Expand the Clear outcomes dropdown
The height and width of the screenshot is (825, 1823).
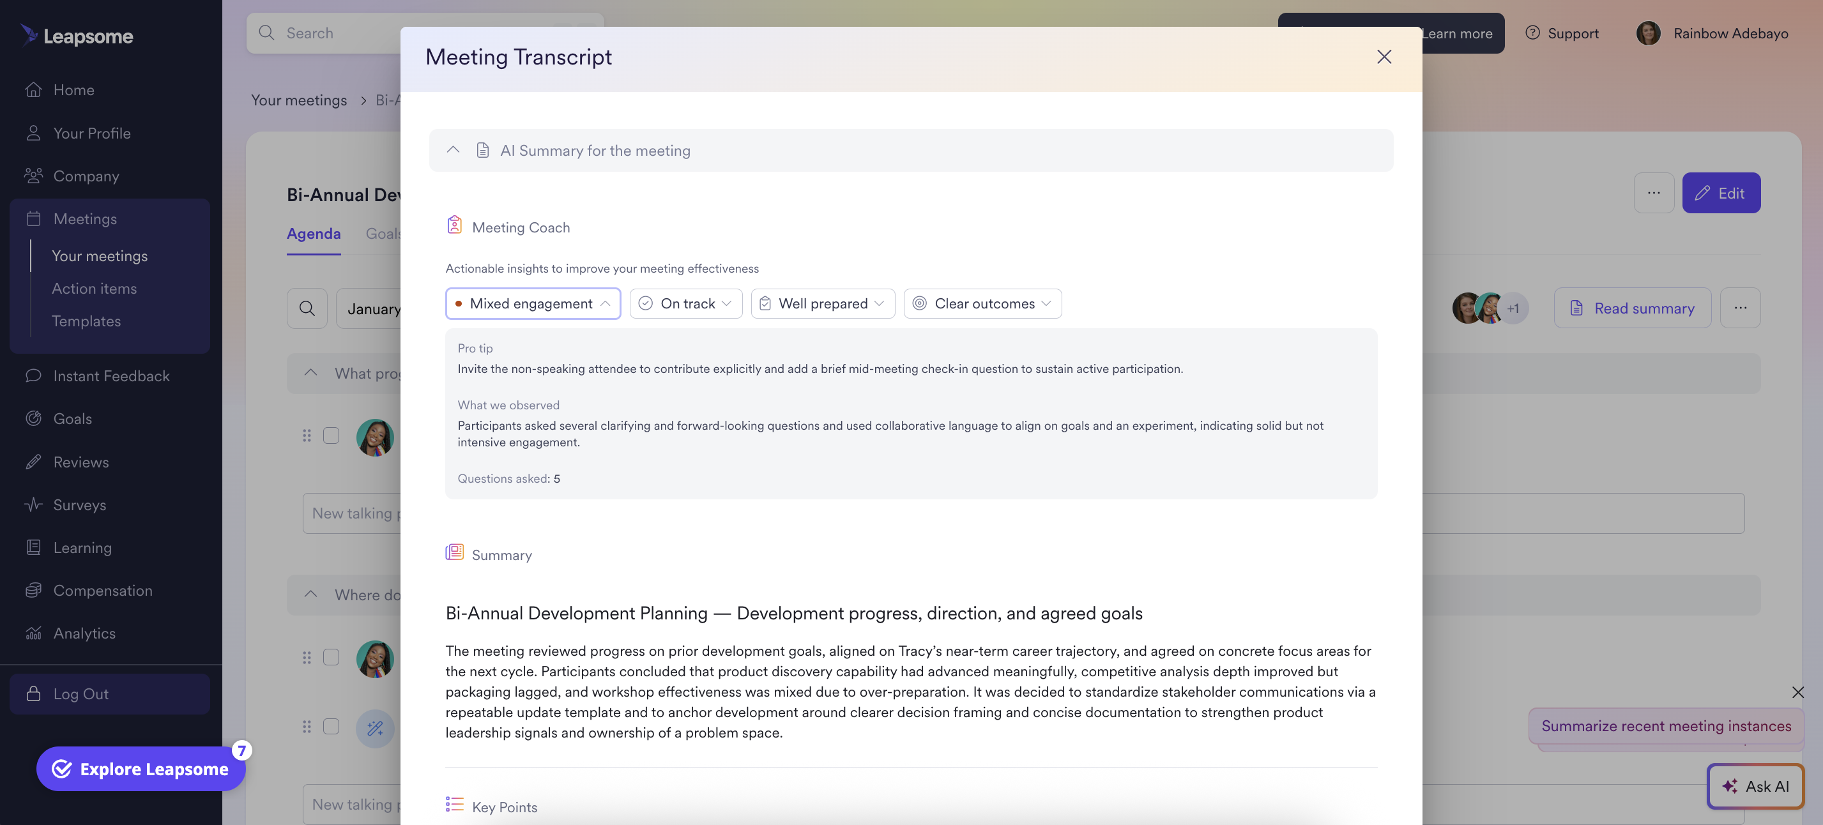click(x=982, y=303)
